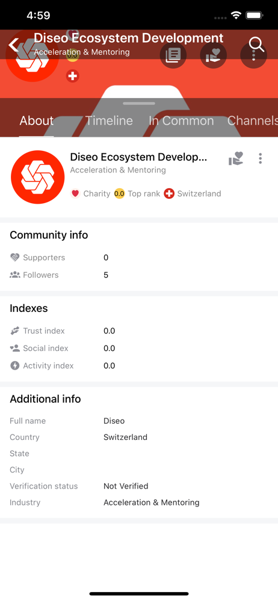Tap the support hand-heart icon beside profile name
Screen dimensions: 278x601
236,158
